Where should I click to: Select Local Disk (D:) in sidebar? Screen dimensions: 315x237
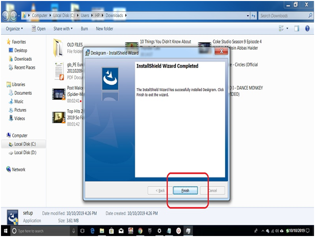pyautogui.click(x=22, y=152)
